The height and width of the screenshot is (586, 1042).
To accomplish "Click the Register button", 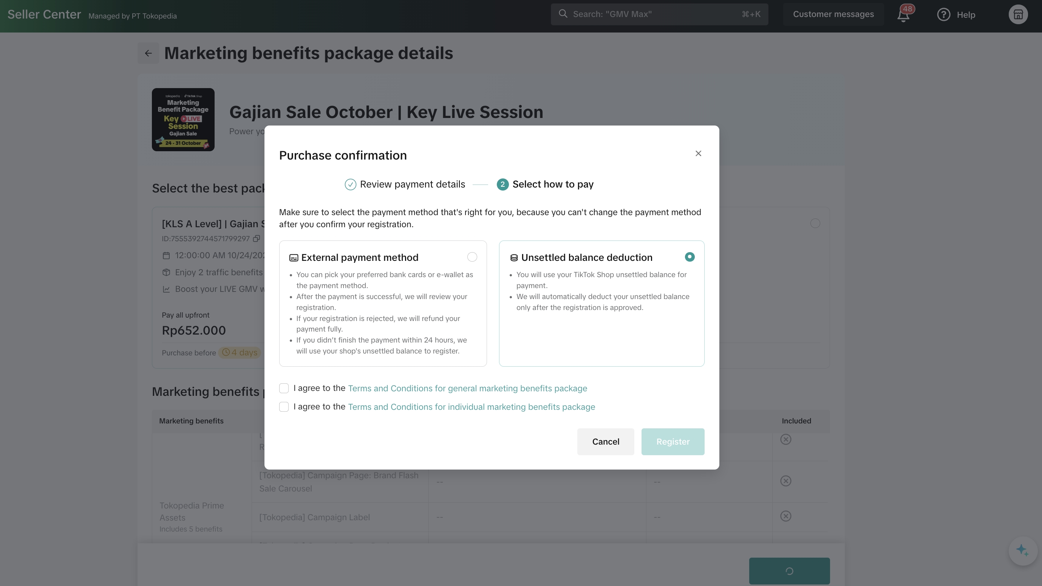I will pos(673,442).
